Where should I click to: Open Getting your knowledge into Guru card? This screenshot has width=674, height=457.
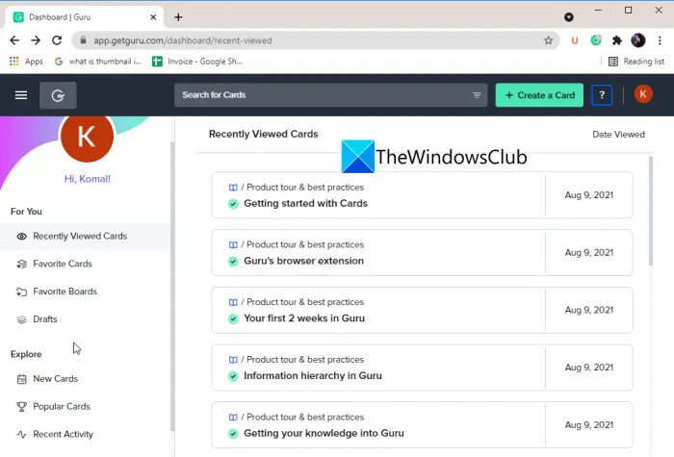point(422,425)
